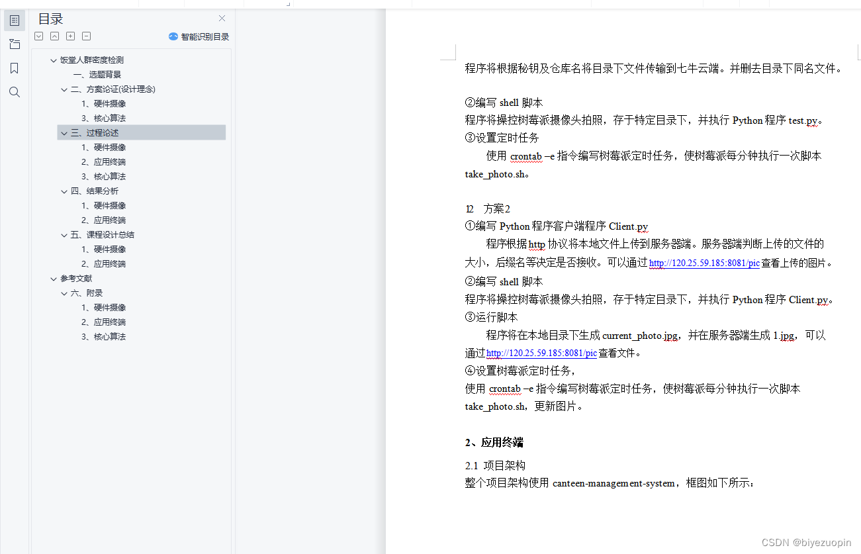The width and height of the screenshot is (861, 554).
Task: Open the http://120.25.59.185:8081/pic hyperlink
Action: click(704, 263)
